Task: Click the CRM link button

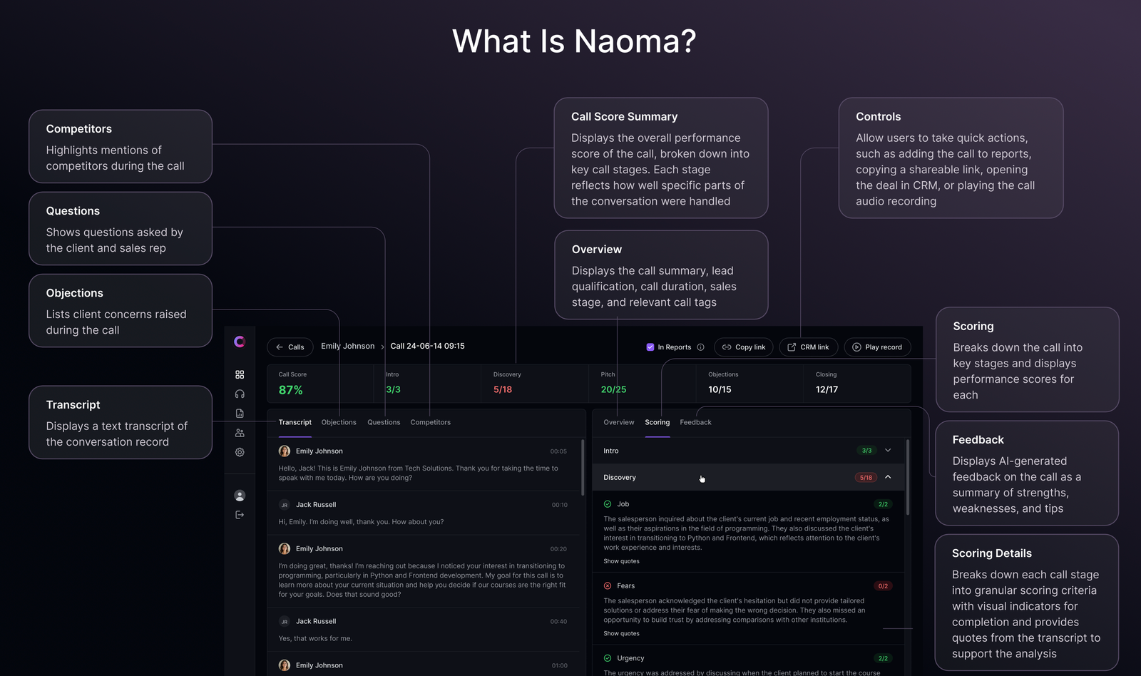Action: (x=807, y=347)
